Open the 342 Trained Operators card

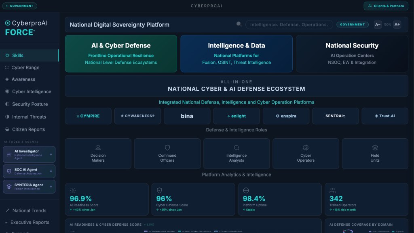(x=366, y=199)
